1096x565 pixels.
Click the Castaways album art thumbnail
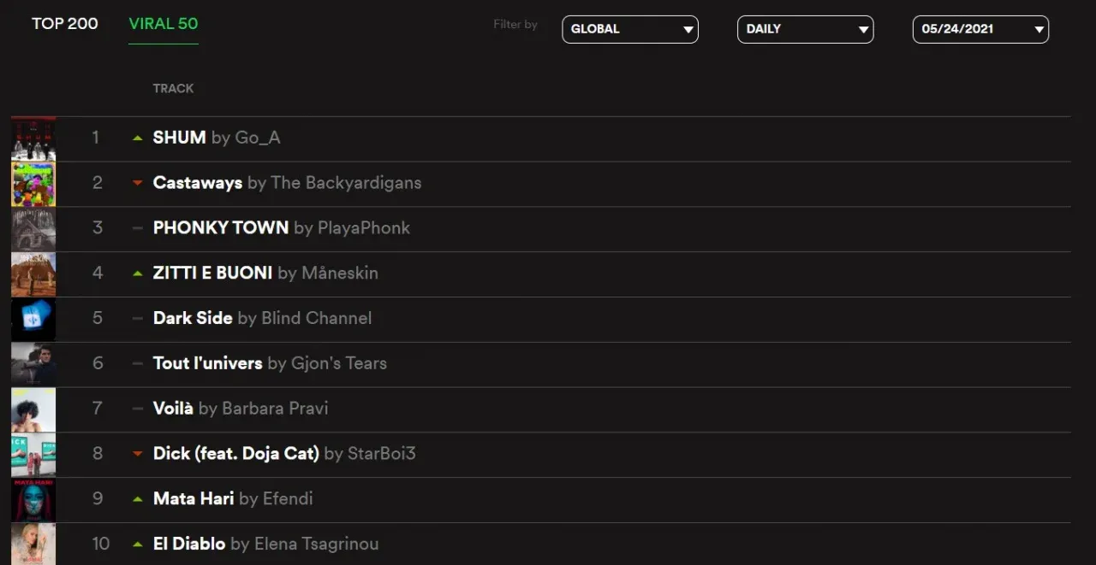(x=33, y=184)
